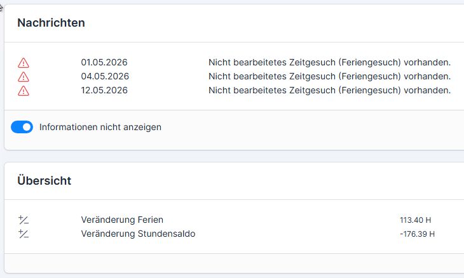Open the 12.05.2026 date entry
The width and height of the screenshot is (464, 278).
pos(104,90)
